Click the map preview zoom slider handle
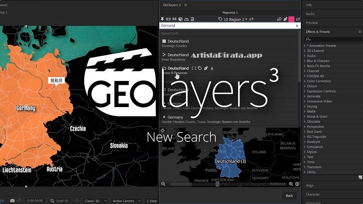The width and height of the screenshot is (363, 204). pyautogui.click(x=217, y=184)
